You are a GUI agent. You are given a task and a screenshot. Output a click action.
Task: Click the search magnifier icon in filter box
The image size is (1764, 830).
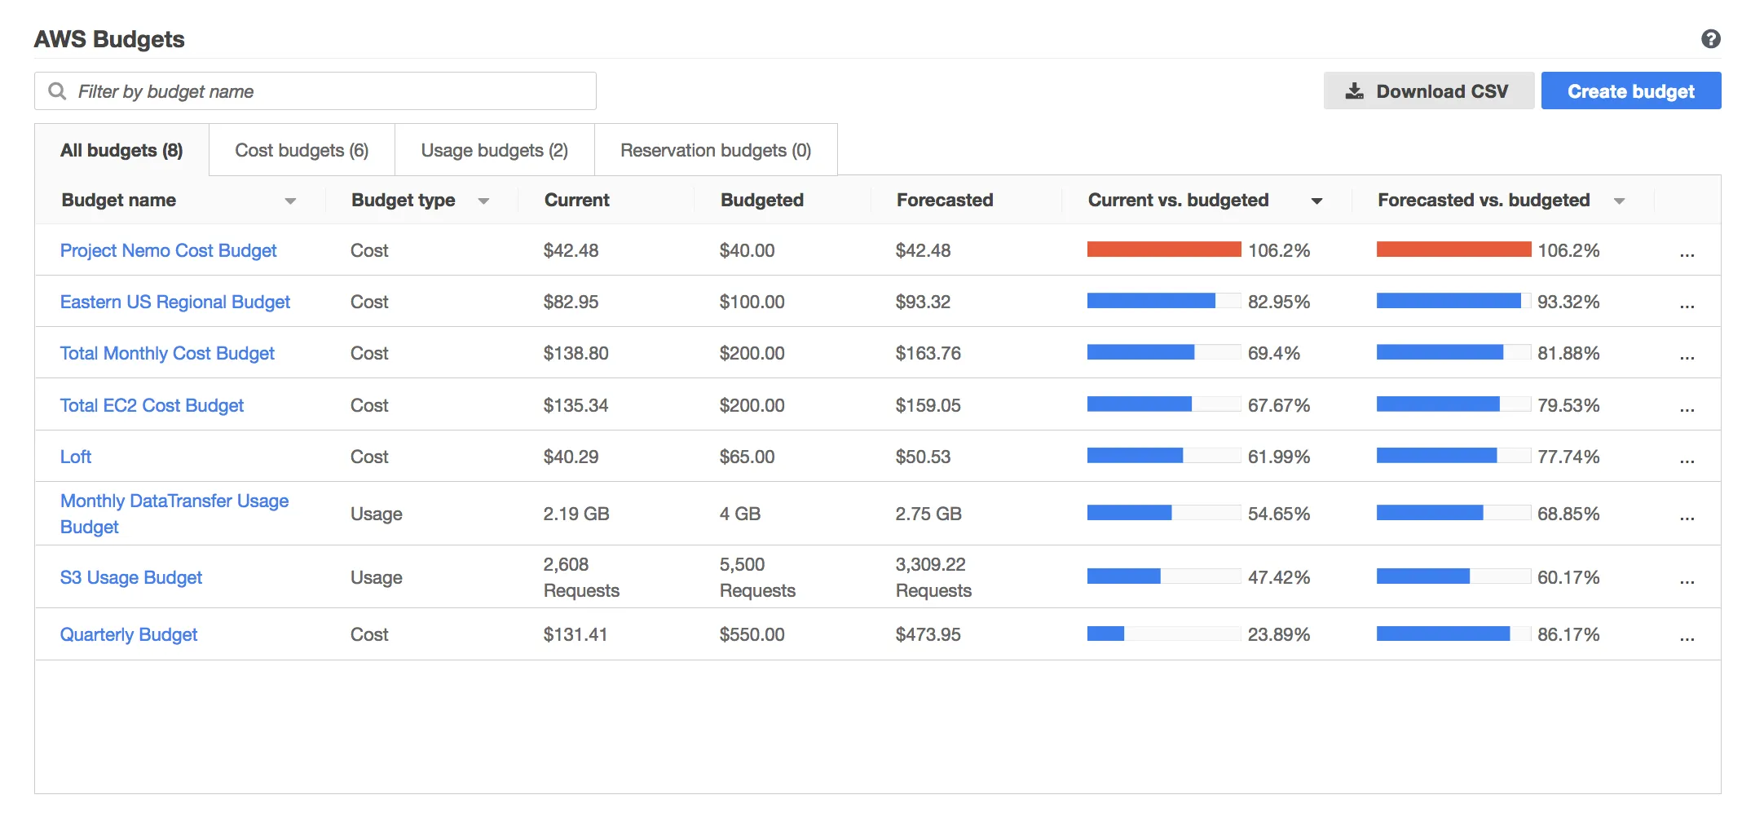coord(57,91)
